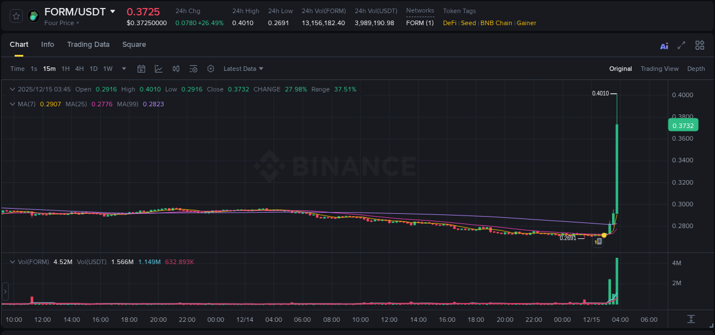Add FORM/USDT to favorites with star icon
This screenshot has height=335, width=715.
[x=17, y=16]
